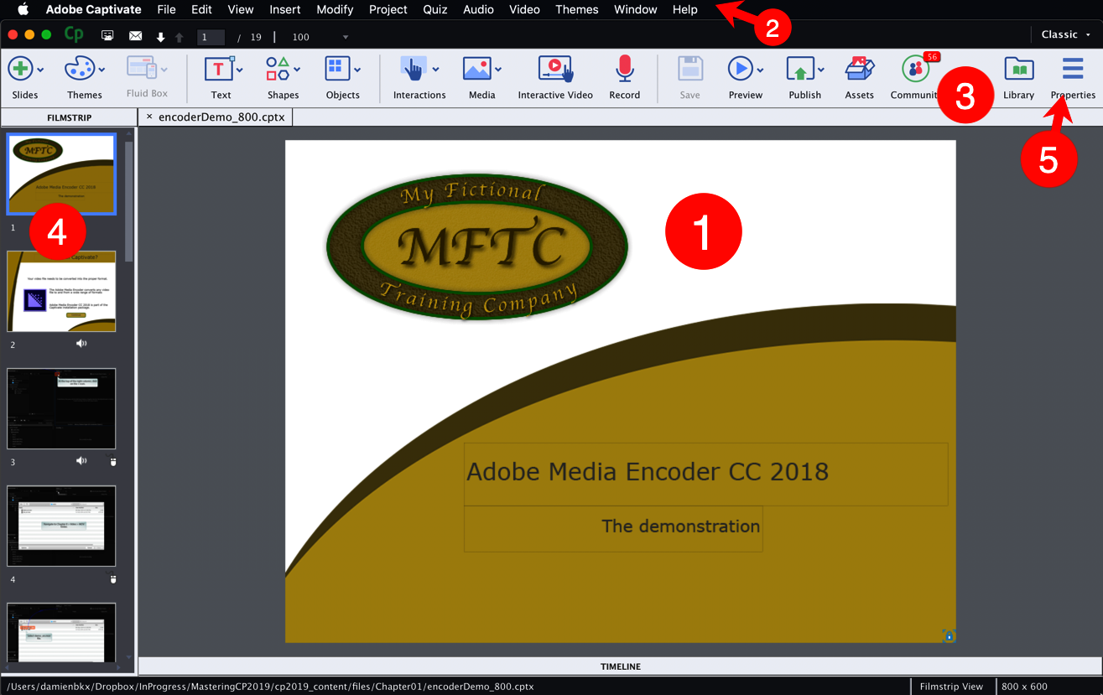
Task: Select slide 3 thumbnail in filmstrip
Action: (x=61, y=408)
